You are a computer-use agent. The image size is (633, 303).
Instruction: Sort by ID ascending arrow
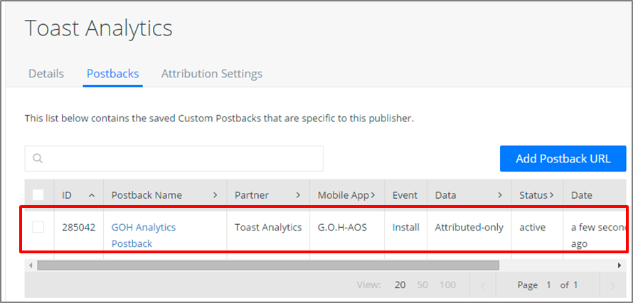pyautogui.click(x=92, y=195)
